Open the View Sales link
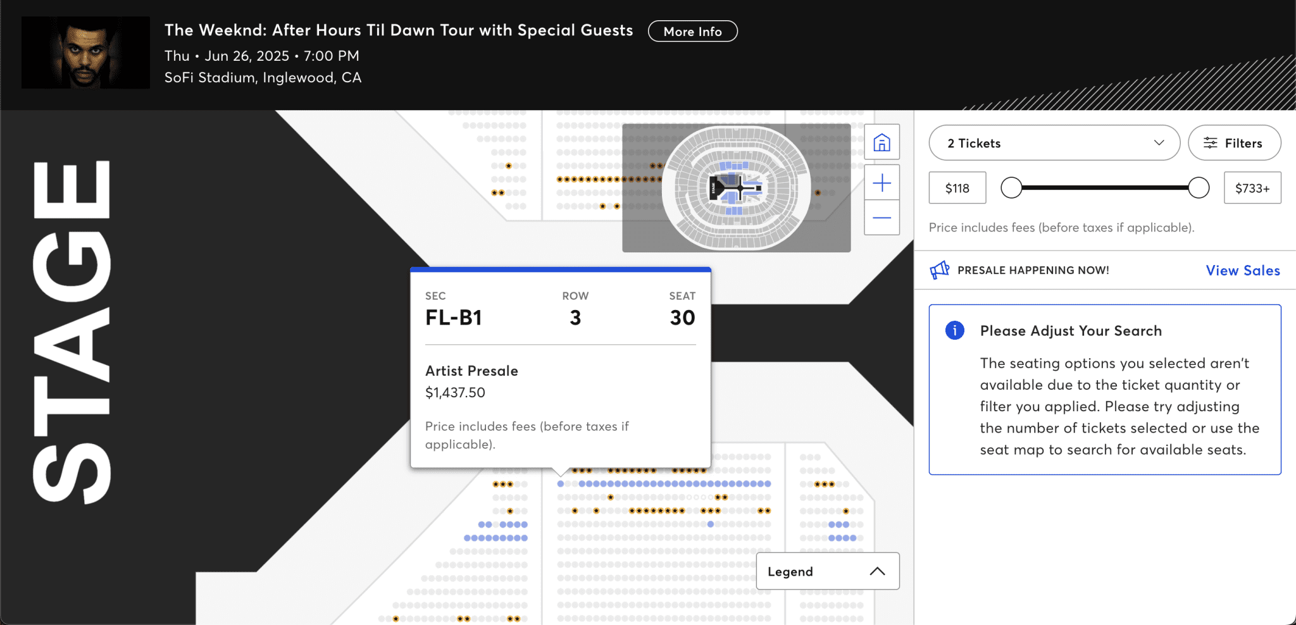This screenshot has height=625, width=1296. pyautogui.click(x=1242, y=270)
